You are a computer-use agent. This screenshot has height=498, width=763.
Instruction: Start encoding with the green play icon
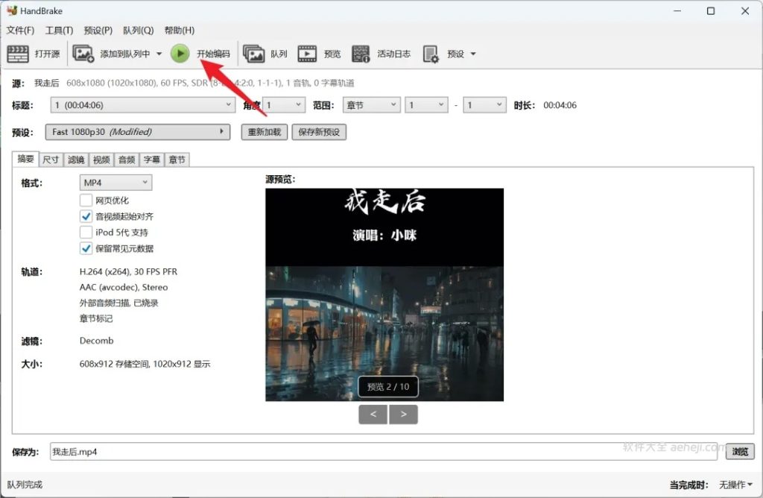click(x=180, y=53)
